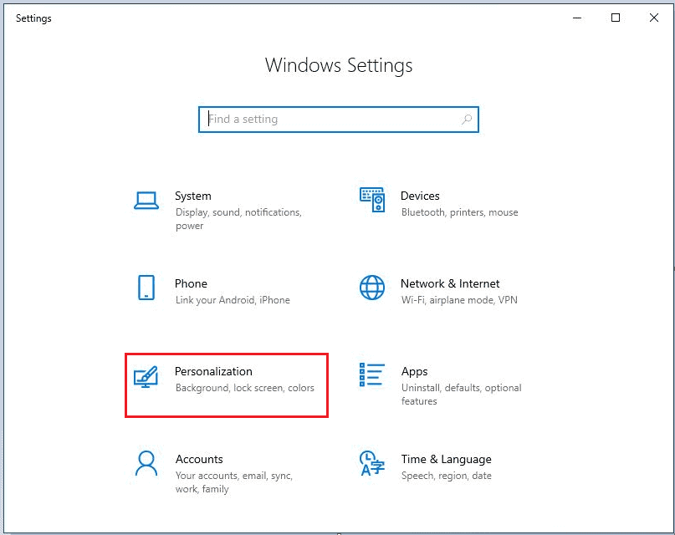Maximize the Settings window
The image size is (675, 535).
pyautogui.click(x=616, y=18)
